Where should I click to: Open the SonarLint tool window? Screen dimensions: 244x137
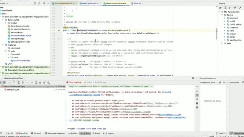pos(22,133)
